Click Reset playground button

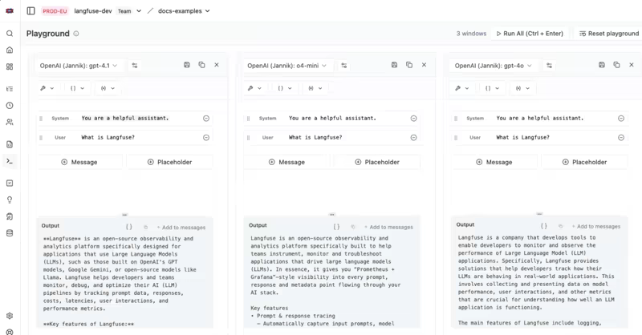609,34
